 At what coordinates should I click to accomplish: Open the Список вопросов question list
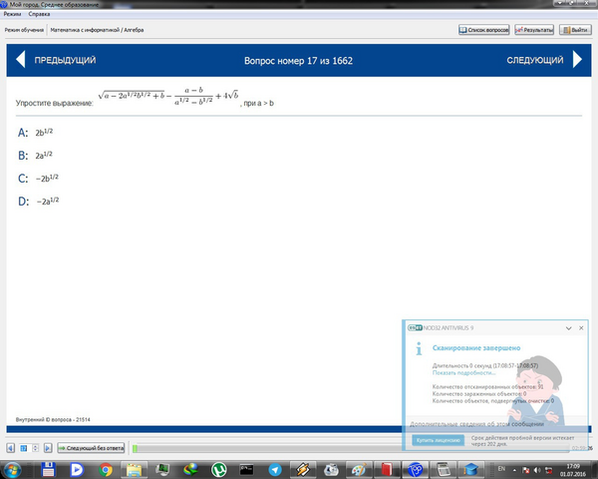484,30
